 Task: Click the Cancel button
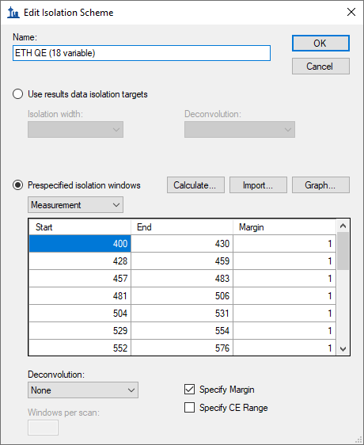[320, 67]
